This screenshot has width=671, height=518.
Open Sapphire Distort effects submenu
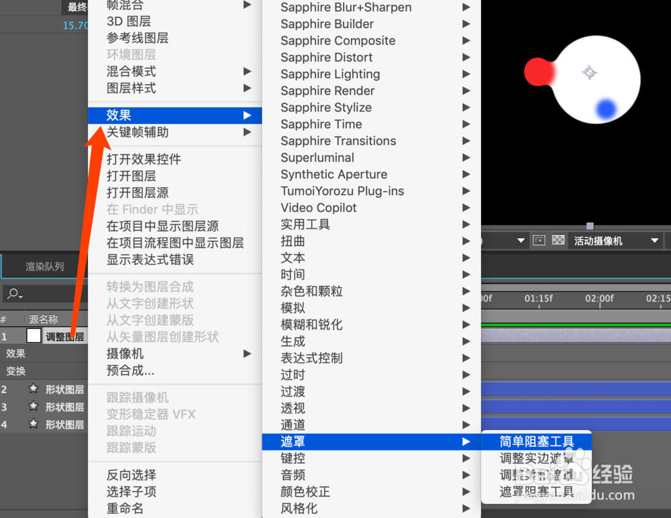(x=372, y=57)
